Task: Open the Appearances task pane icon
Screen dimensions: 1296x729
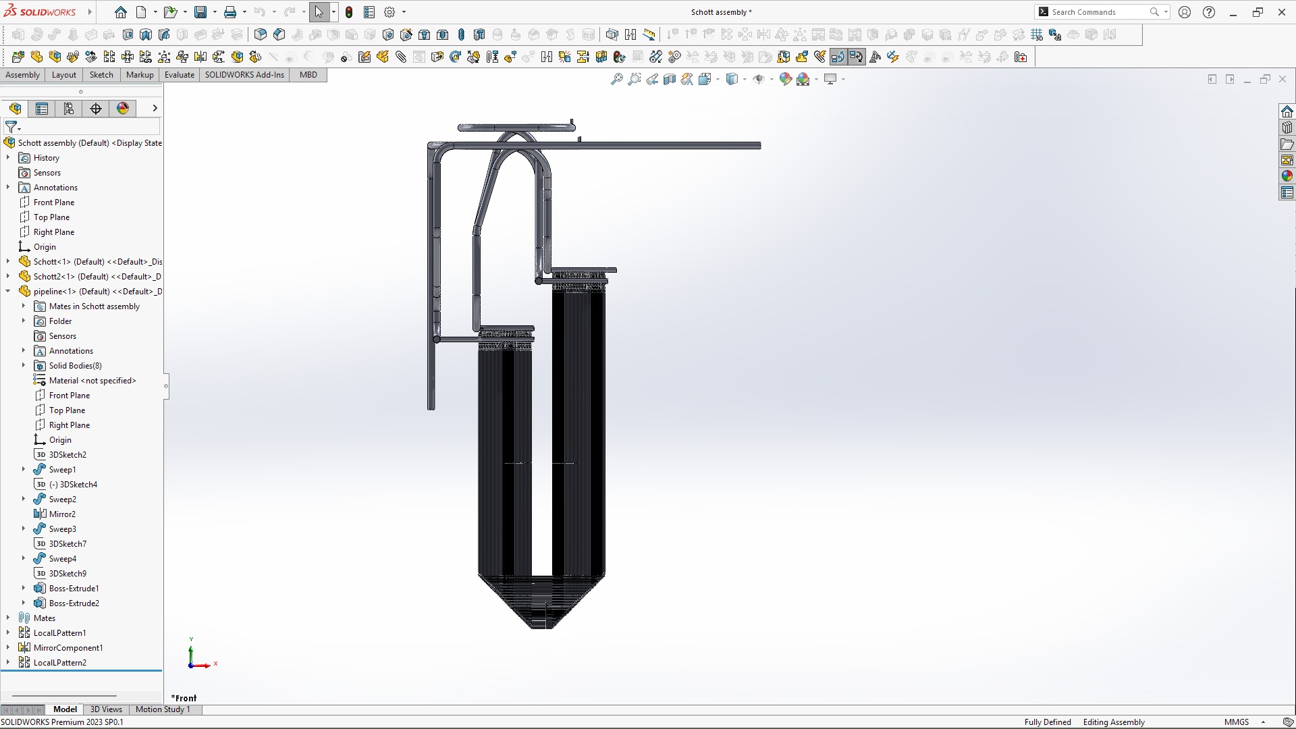Action: coord(1287,176)
